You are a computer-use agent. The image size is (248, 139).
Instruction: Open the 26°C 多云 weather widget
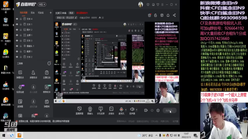[145, 135]
